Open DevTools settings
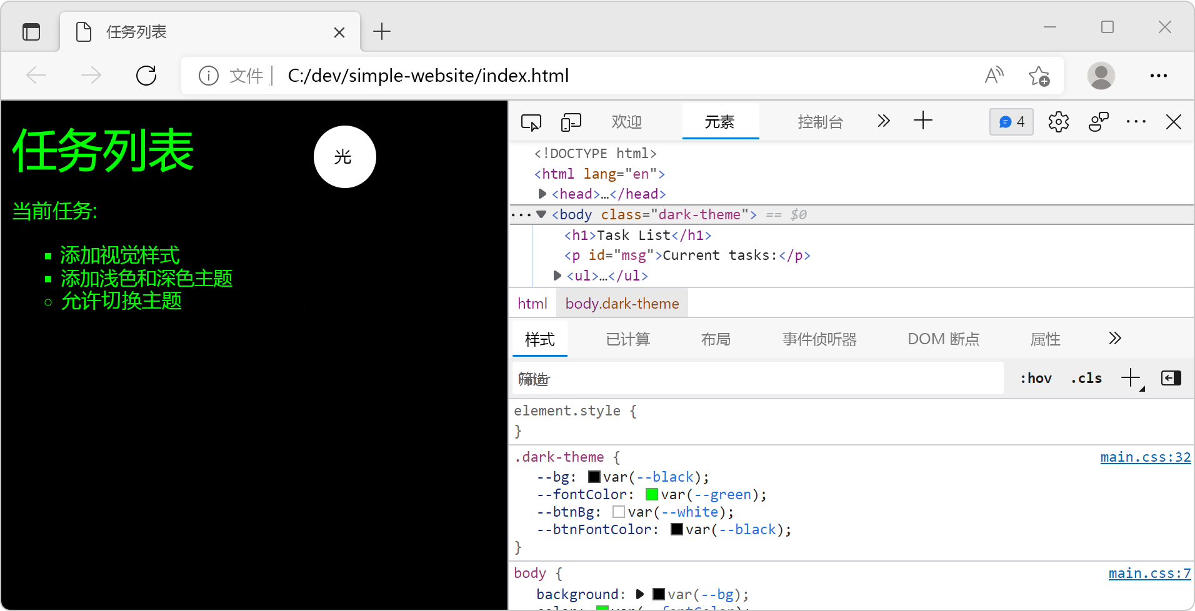Viewport: 1195px width, 611px height. [x=1059, y=122]
